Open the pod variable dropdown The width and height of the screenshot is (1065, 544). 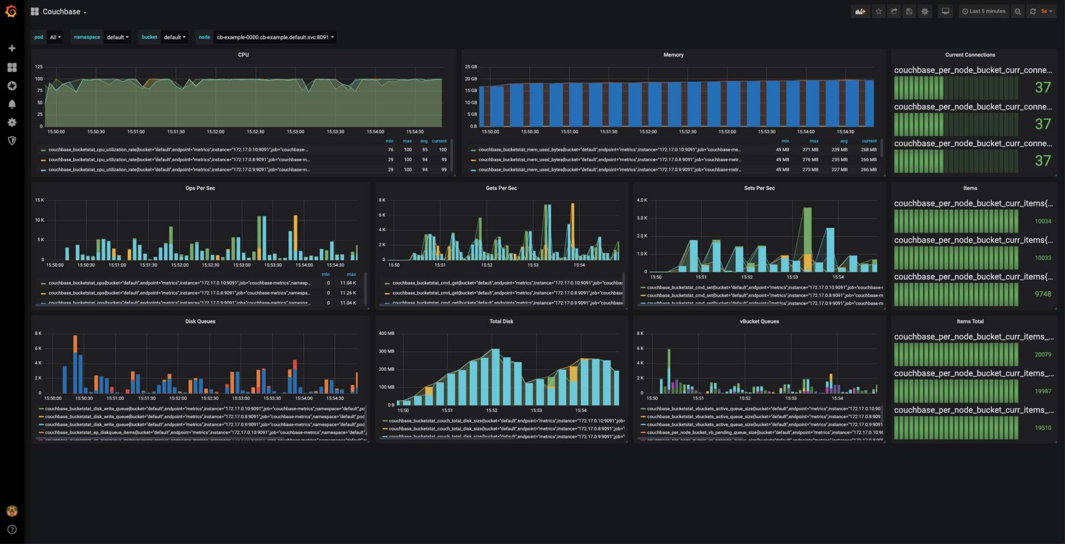(x=55, y=37)
